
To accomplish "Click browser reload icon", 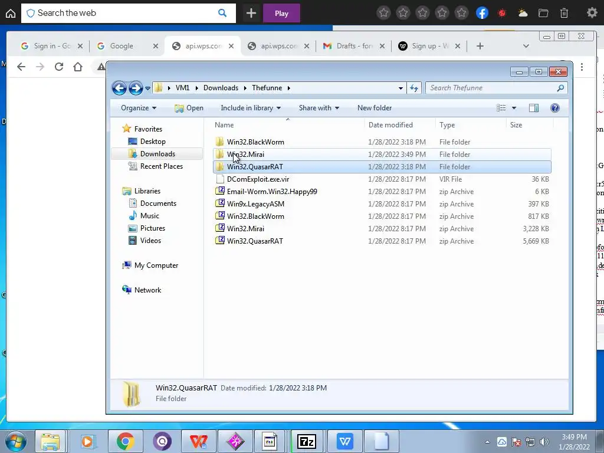I will coord(58,67).
